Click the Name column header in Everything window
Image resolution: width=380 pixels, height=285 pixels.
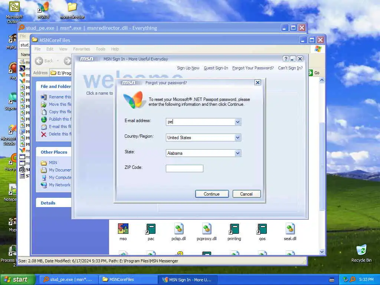point(25,55)
